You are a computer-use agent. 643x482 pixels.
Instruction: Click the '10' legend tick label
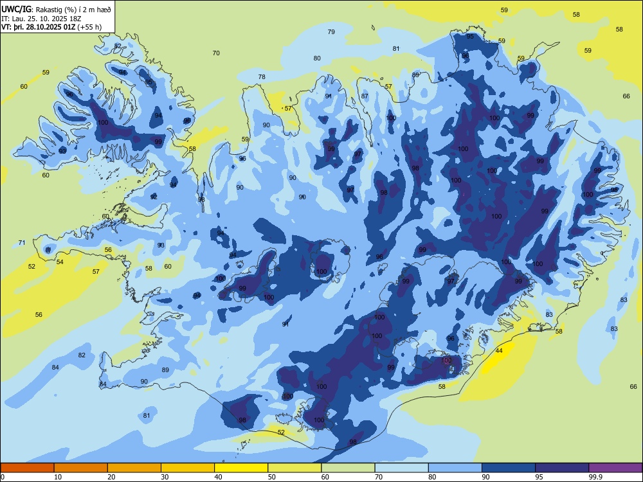tap(58, 477)
